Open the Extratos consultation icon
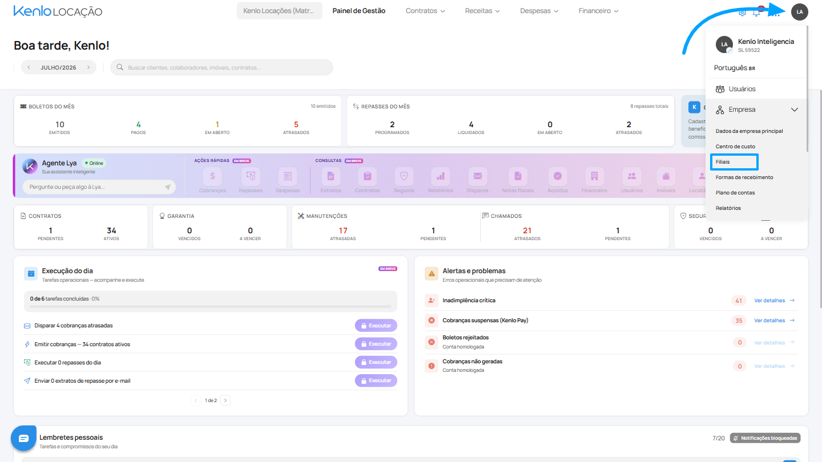 (x=331, y=176)
